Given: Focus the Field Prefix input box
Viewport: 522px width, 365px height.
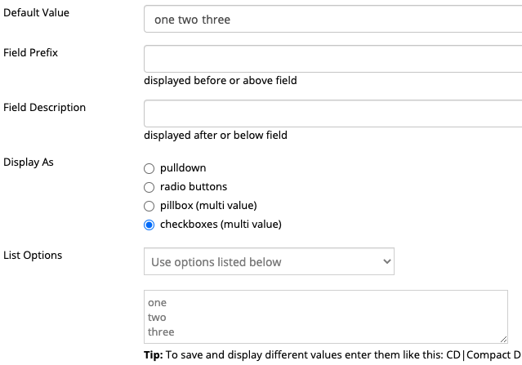Looking at the screenshot, I should click(332, 59).
